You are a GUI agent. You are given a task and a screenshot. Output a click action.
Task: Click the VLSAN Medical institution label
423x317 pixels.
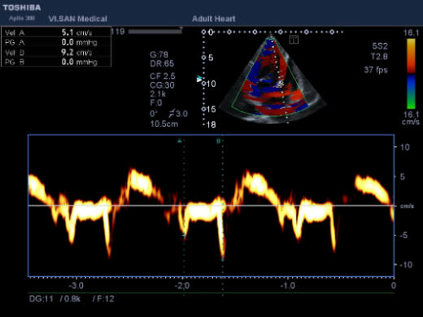coord(78,19)
